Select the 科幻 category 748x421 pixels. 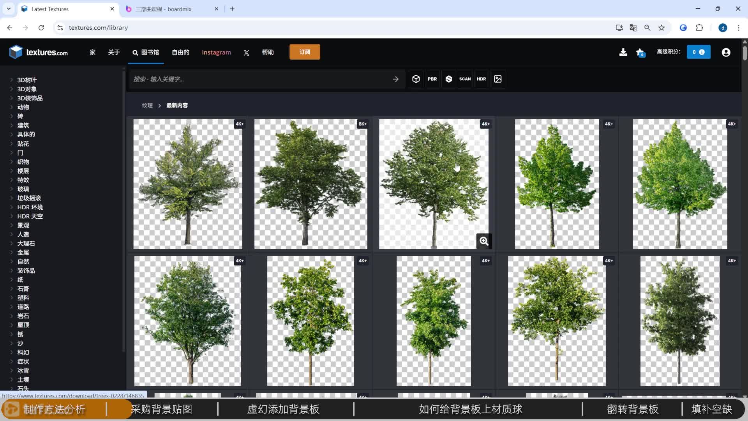pos(23,352)
